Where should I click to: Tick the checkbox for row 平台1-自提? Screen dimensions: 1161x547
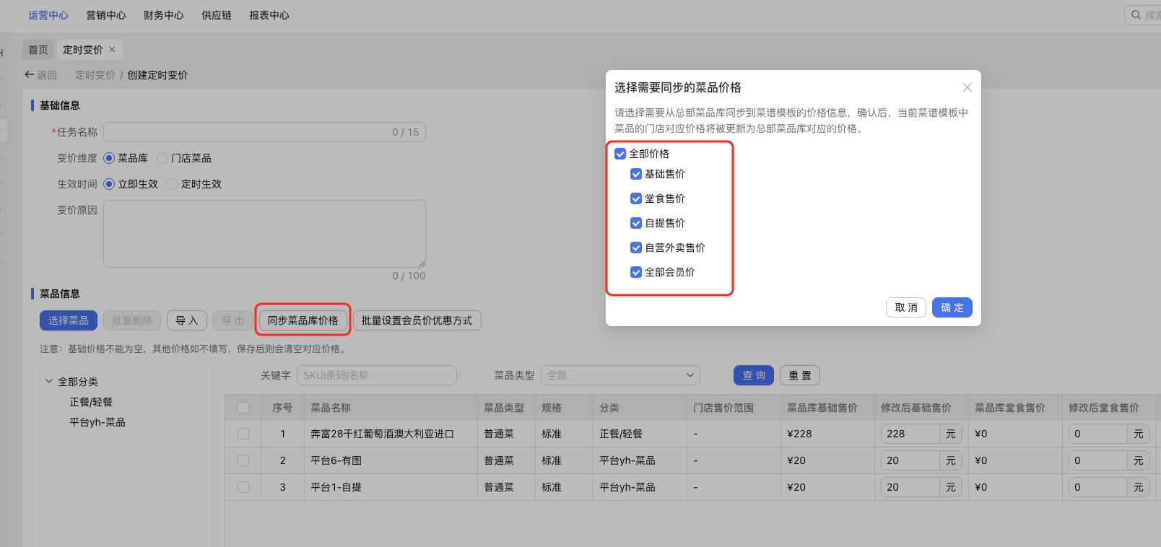pyautogui.click(x=243, y=487)
